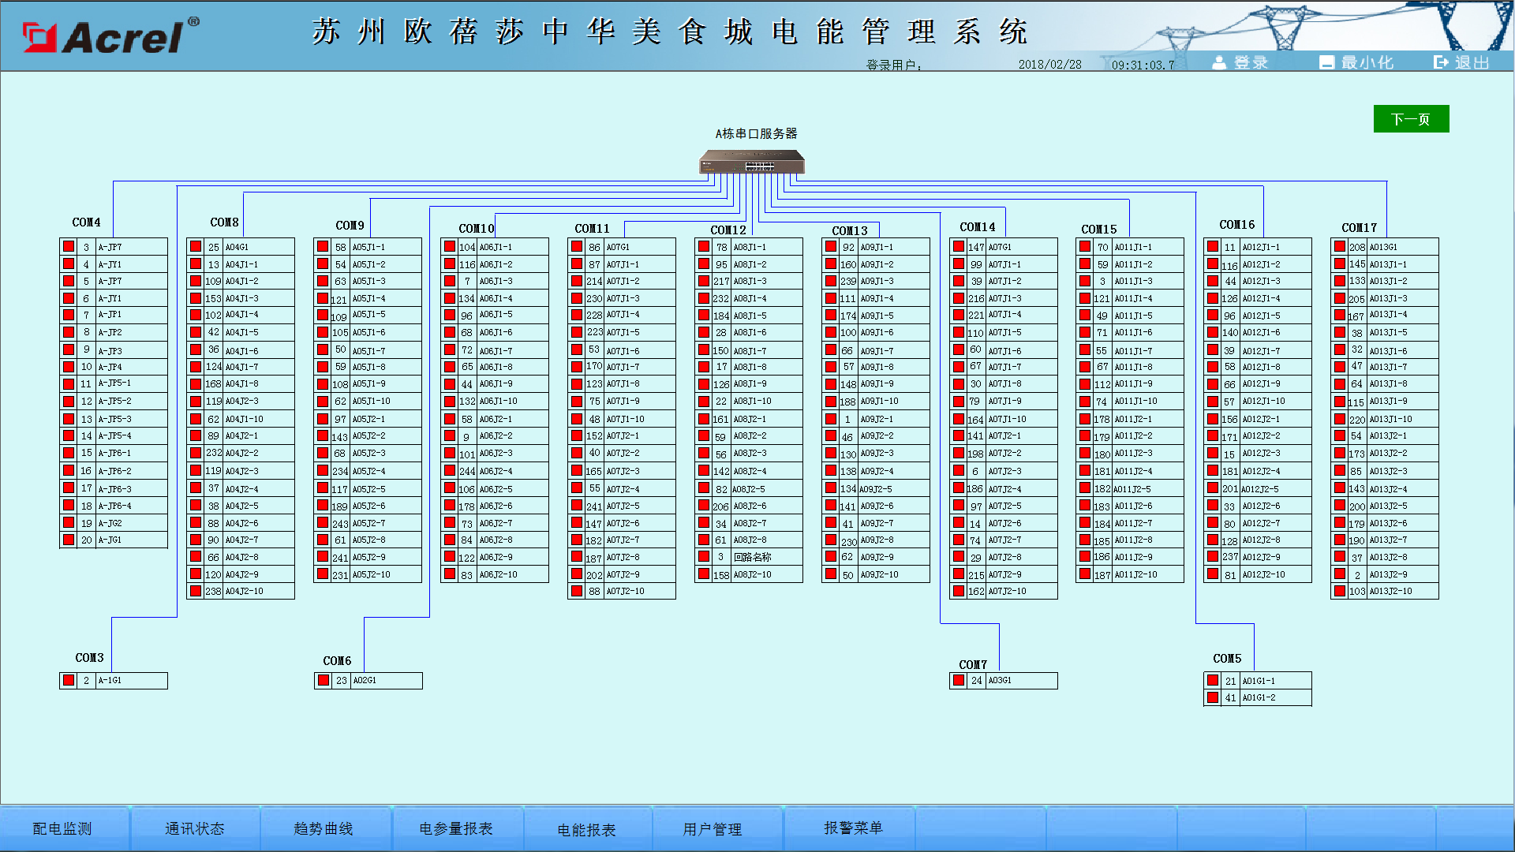Select the A013G1 device row under COM17

pyautogui.click(x=1383, y=247)
